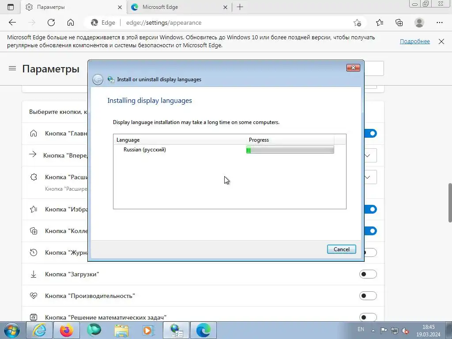Toggle the Кнопка "Главная" switch
This screenshot has width=452, height=339.
tap(371, 133)
